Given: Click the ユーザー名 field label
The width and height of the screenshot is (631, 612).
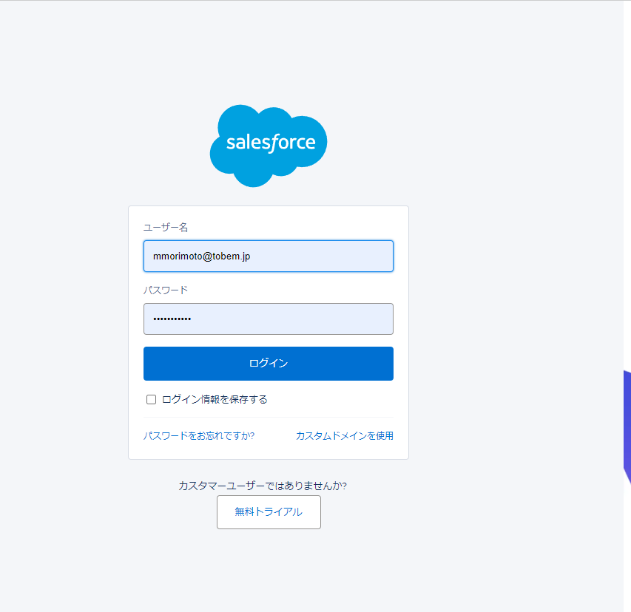Looking at the screenshot, I should tap(166, 228).
